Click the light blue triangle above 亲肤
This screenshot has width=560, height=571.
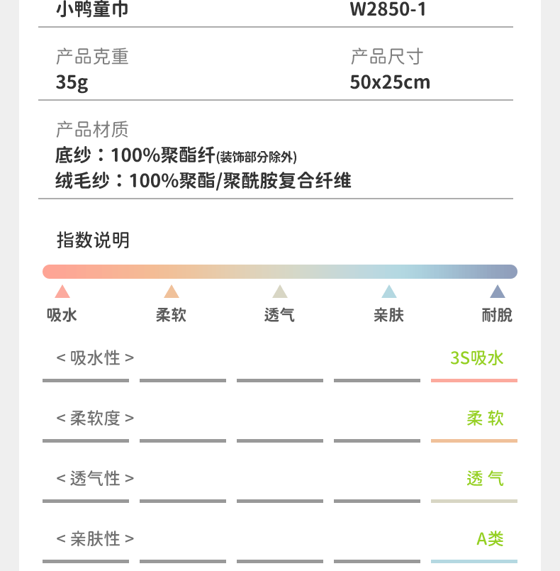tap(389, 292)
